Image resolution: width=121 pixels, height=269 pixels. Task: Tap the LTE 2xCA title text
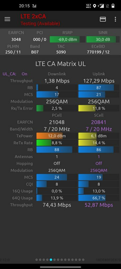(33, 17)
